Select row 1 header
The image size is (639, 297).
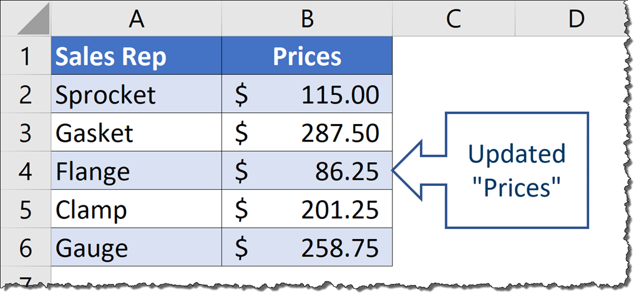tap(25, 57)
